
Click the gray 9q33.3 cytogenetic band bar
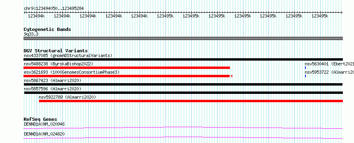(x=183, y=38)
